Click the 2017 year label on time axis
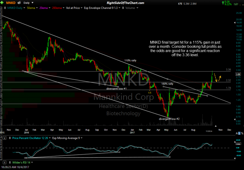 132,133
